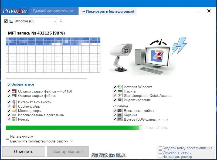The image size is (217, 160).
Task: Uncheck the Индексирование checkbox
Action: tap(115, 100)
